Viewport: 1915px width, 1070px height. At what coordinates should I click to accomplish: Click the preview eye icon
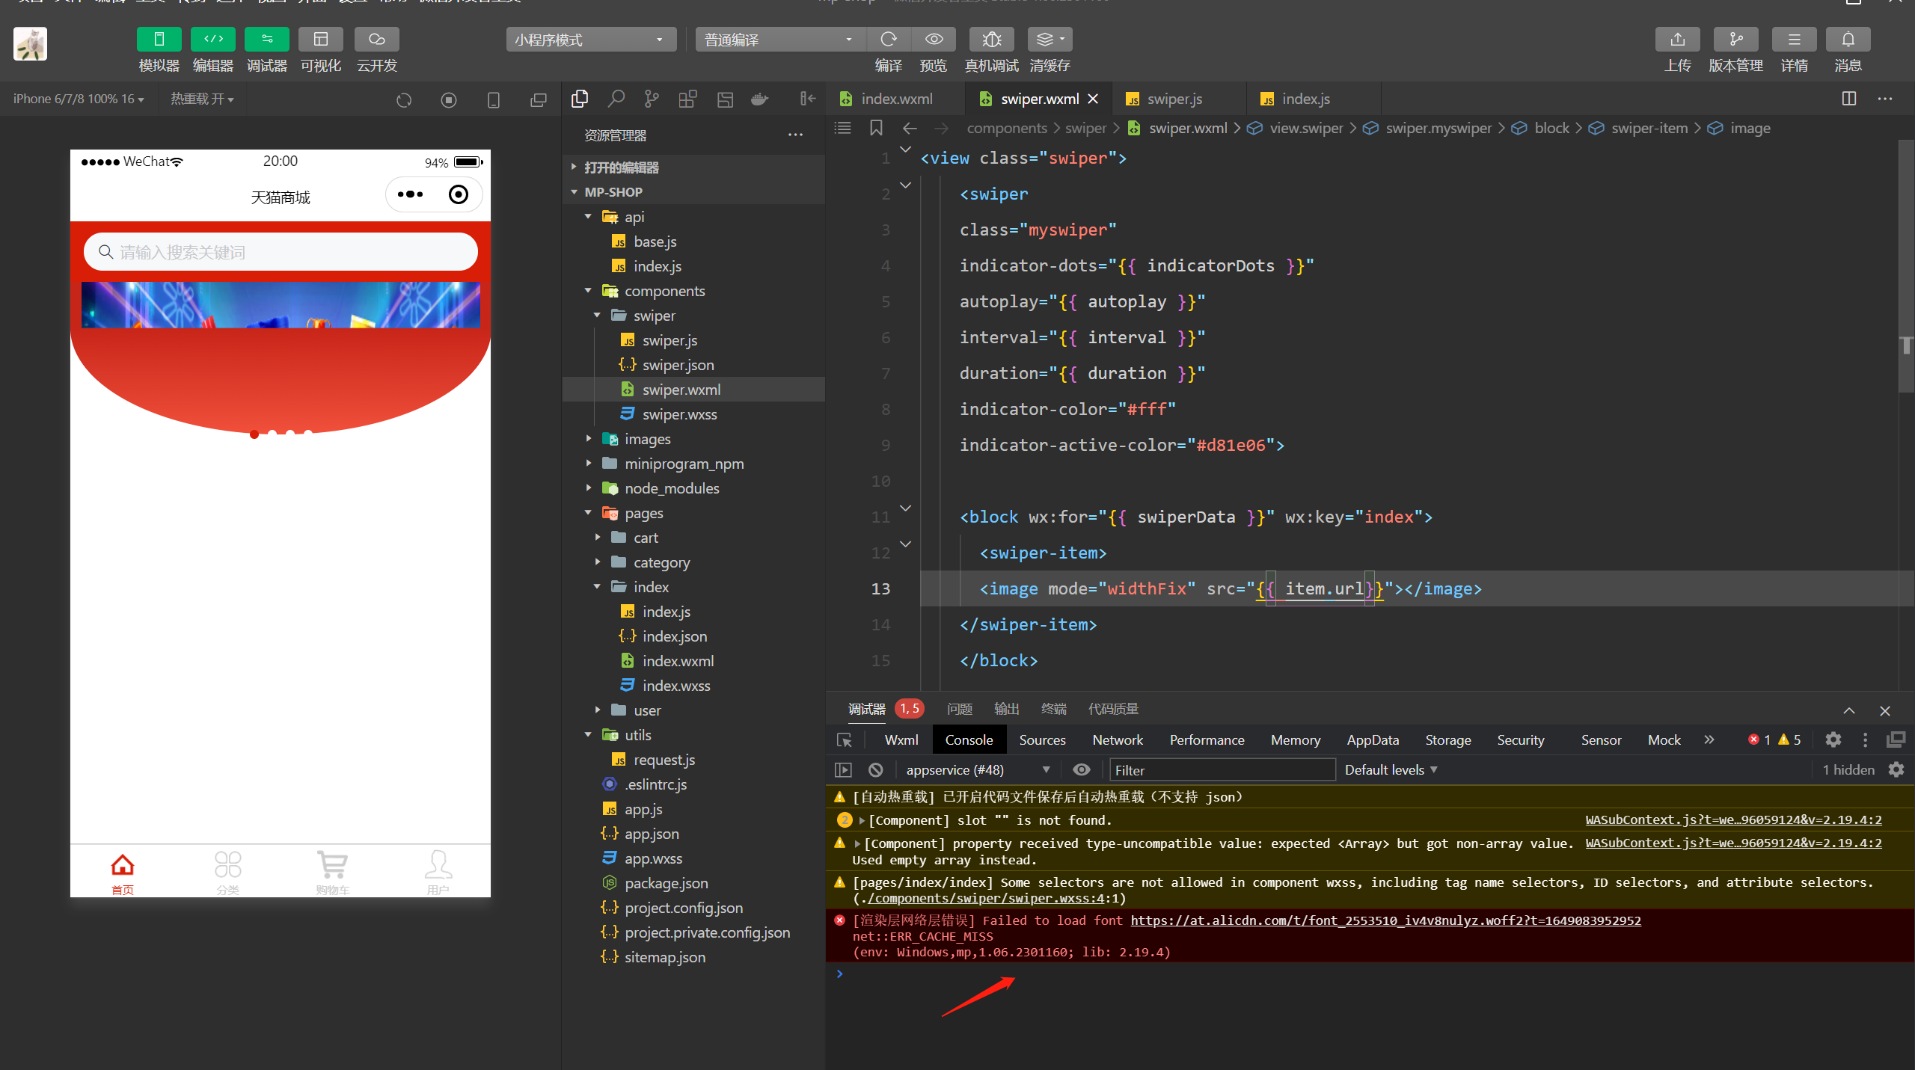(x=934, y=39)
